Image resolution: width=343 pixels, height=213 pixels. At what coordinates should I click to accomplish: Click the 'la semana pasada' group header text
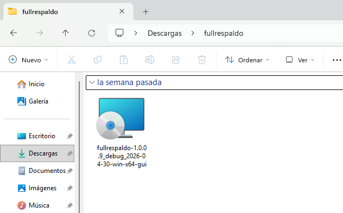pos(129,82)
